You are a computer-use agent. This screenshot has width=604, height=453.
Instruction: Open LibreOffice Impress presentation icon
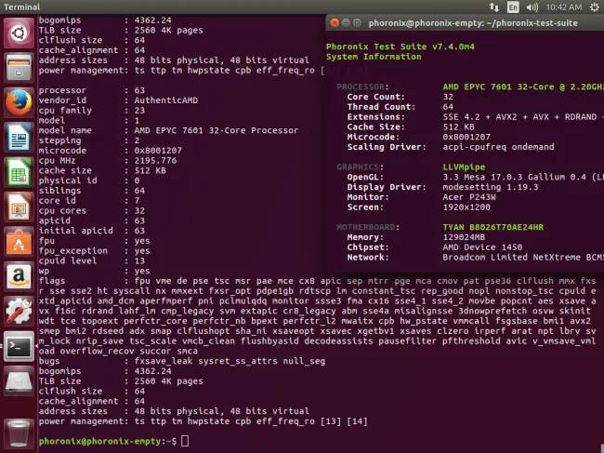[x=19, y=207]
